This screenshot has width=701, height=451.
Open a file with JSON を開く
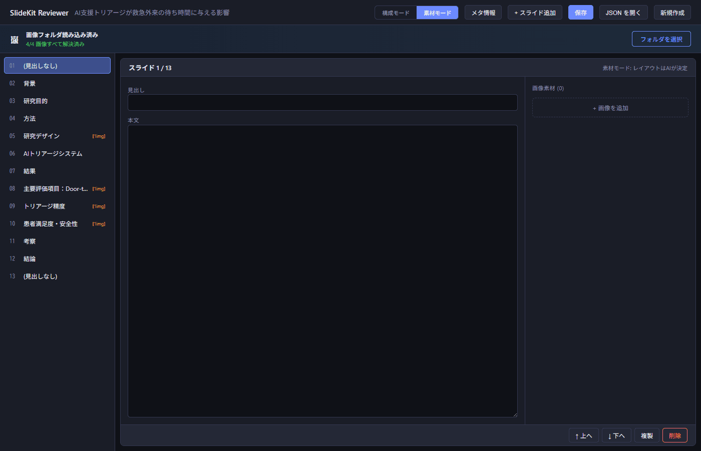[623, 13]
